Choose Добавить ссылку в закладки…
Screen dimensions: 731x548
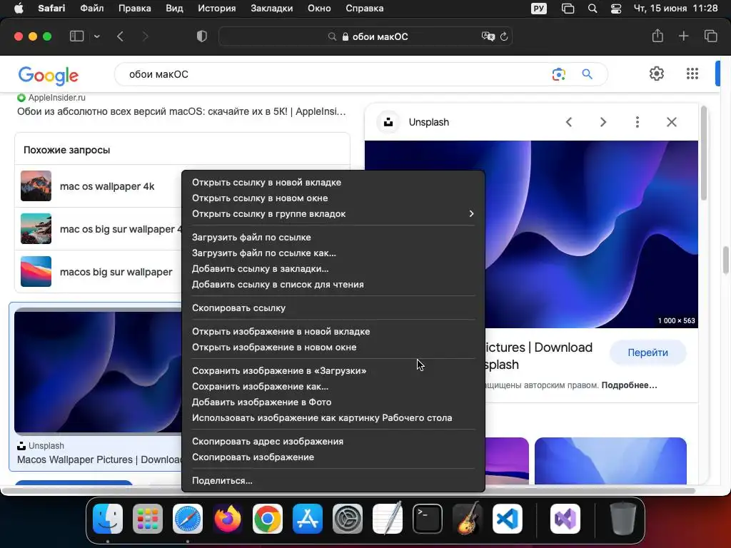333,269
